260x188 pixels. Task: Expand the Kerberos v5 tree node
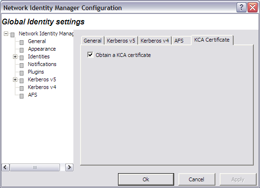pos(15,80)
